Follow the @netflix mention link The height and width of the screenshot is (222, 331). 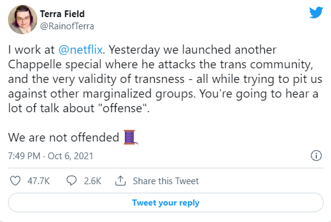pos(80,50)
